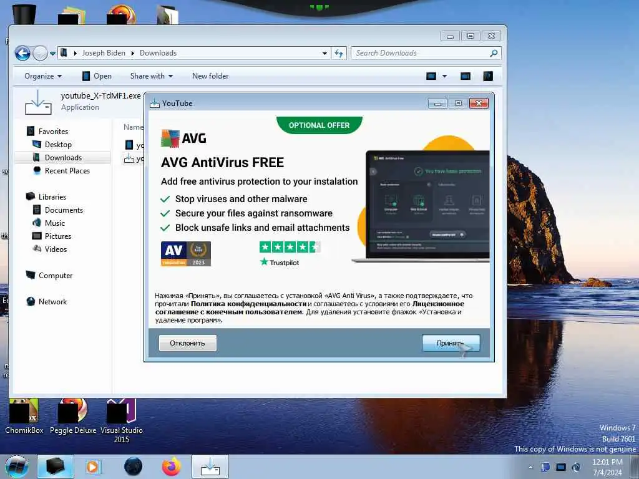Open Firefox from the taskbar
This screenshot has width=639, height=479.
tap(171, 467)
